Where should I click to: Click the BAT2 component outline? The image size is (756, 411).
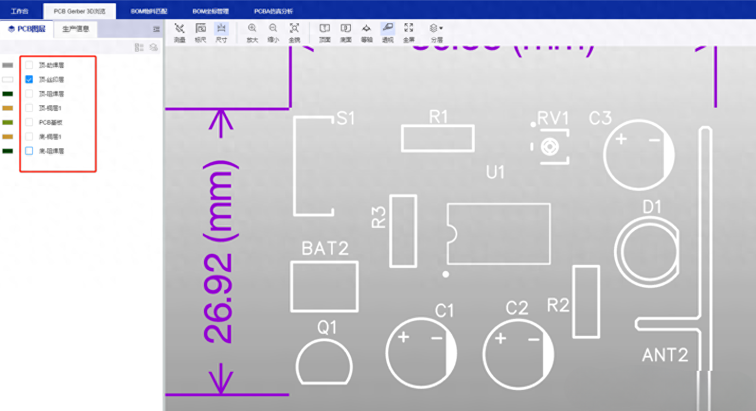[x=324, y=287]
